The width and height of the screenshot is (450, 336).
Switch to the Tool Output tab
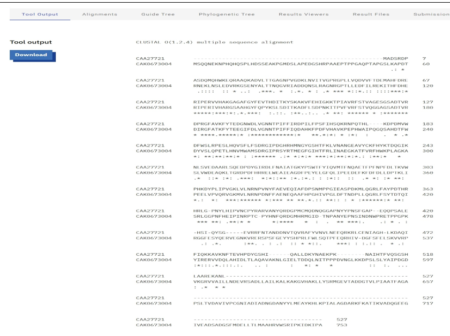pos(40,14)
